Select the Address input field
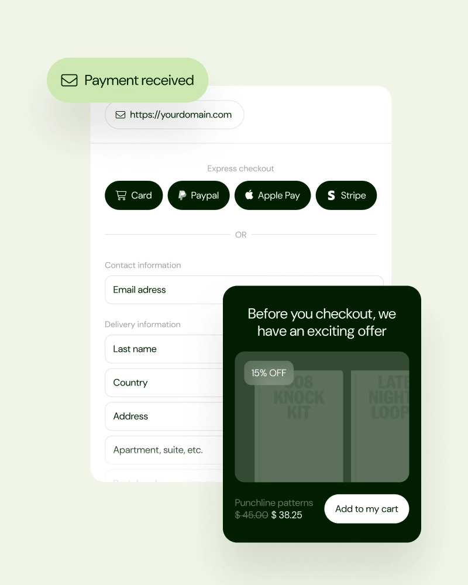This screenshot has height=585, width=468. tap(164, 416)
